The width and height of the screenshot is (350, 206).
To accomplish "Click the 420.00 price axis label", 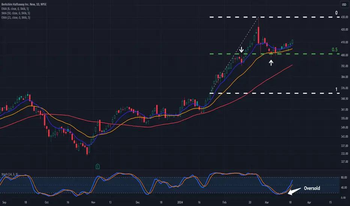I will [344, 29].
